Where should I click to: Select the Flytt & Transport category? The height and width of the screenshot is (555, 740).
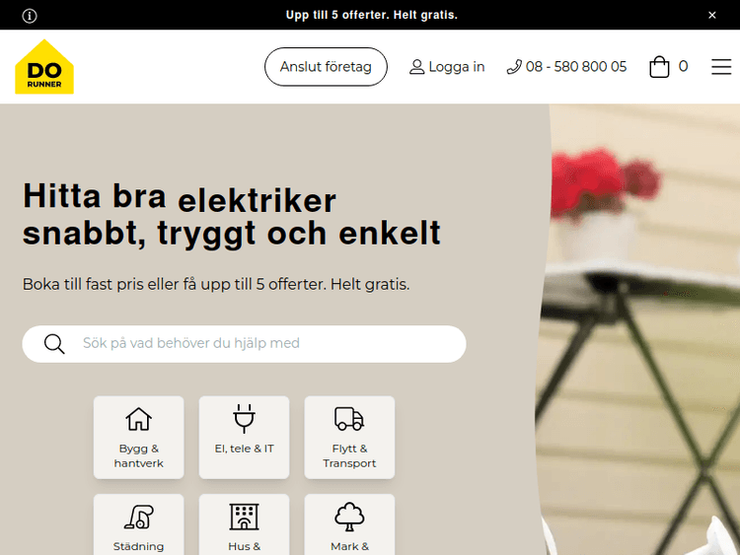pyautogui.click(x=349, y=438)
